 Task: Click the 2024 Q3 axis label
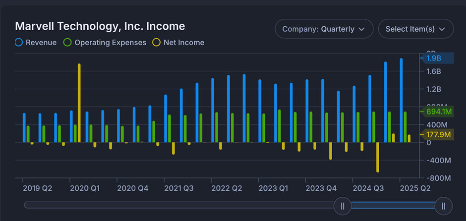point(367,188)
